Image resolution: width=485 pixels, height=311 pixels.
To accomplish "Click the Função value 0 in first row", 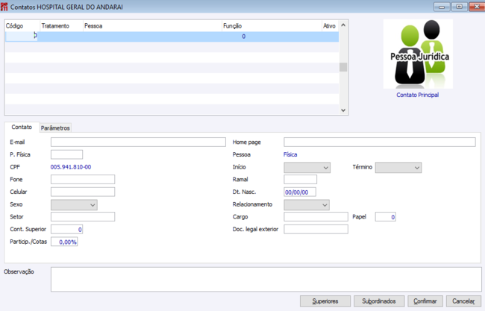I will click(244, 37).
